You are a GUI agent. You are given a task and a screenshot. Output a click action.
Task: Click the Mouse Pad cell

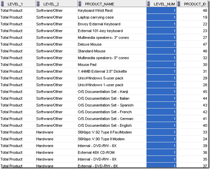[112, 64]
